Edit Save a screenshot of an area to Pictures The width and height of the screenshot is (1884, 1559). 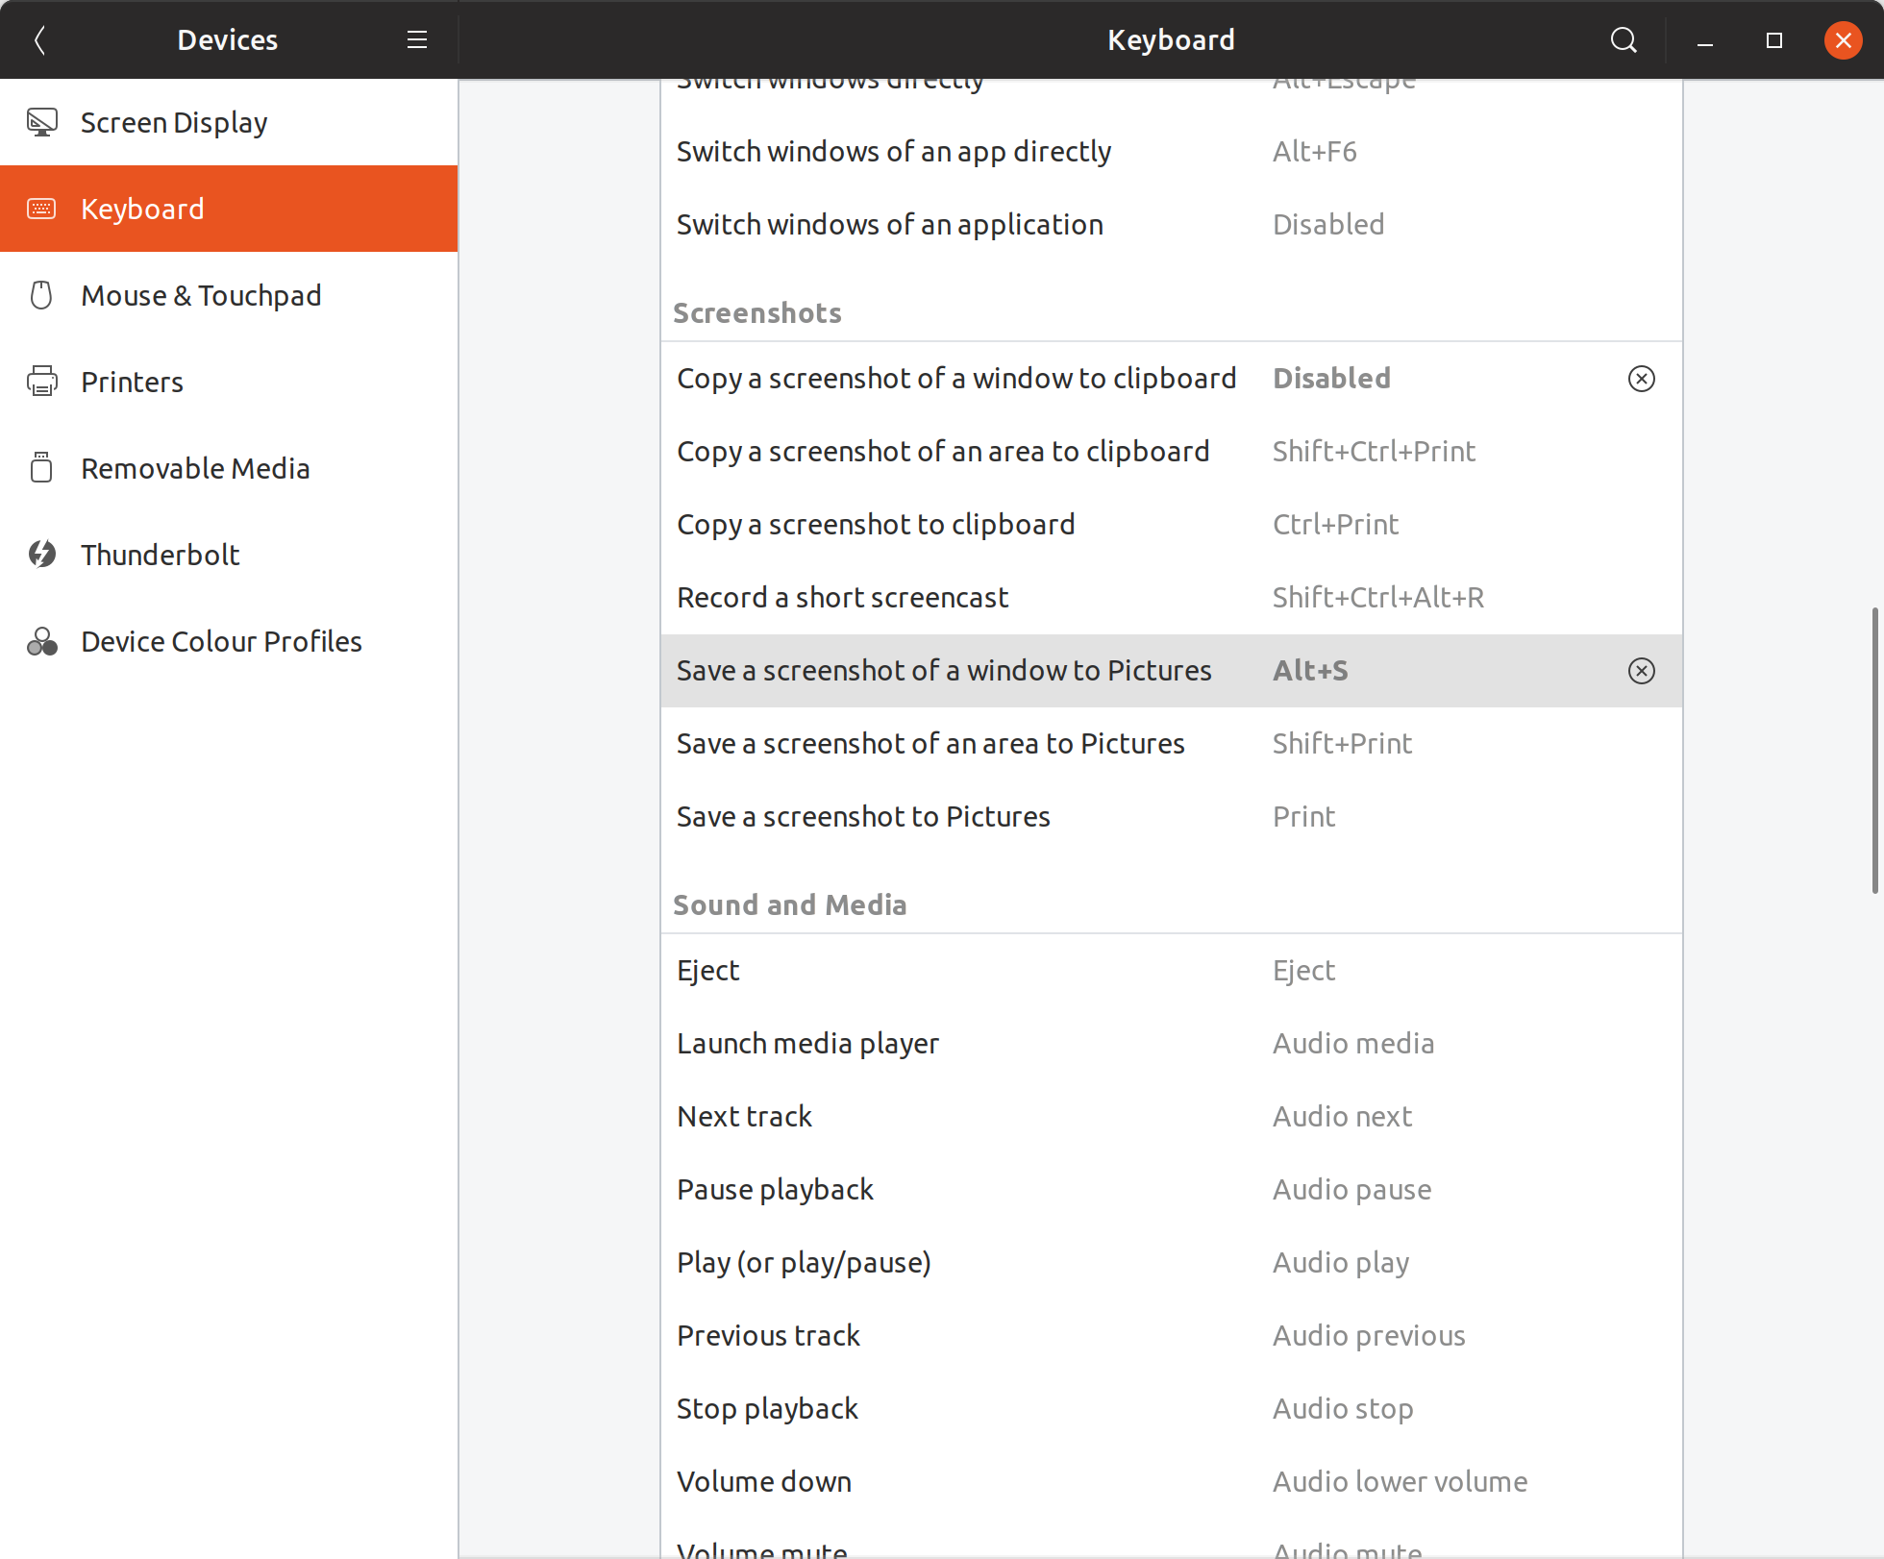(x=1172, y=744)
